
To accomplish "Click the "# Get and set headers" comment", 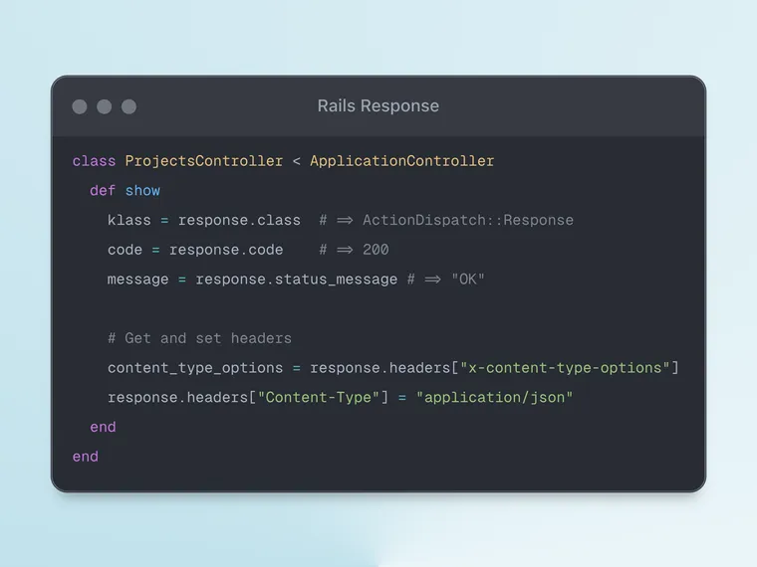I will click(199, 338).
